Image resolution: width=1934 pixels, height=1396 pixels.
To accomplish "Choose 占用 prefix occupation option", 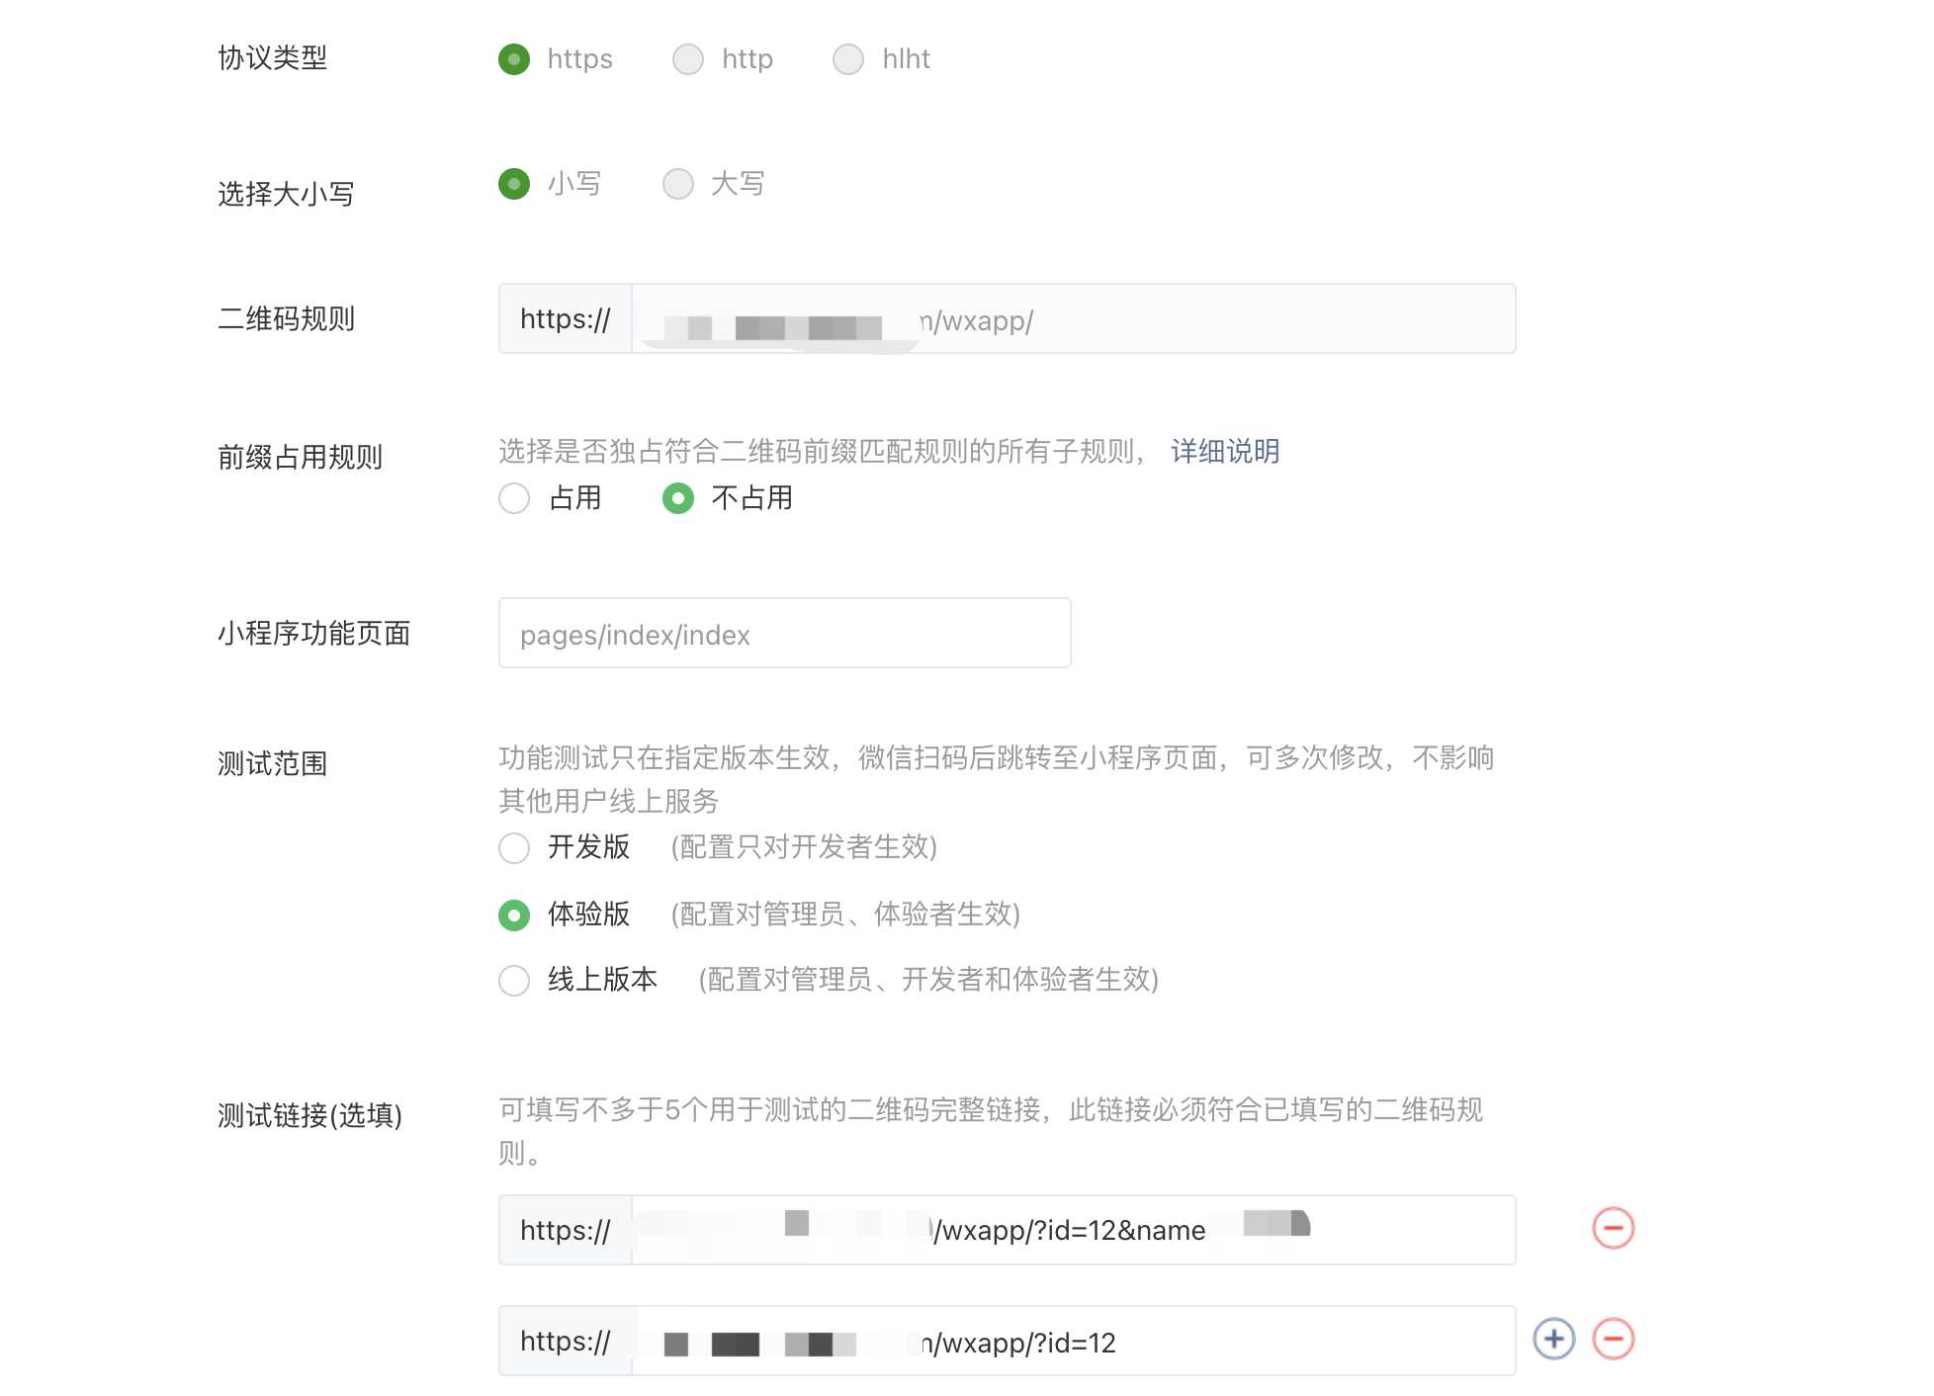I will (x=514, y=498).
